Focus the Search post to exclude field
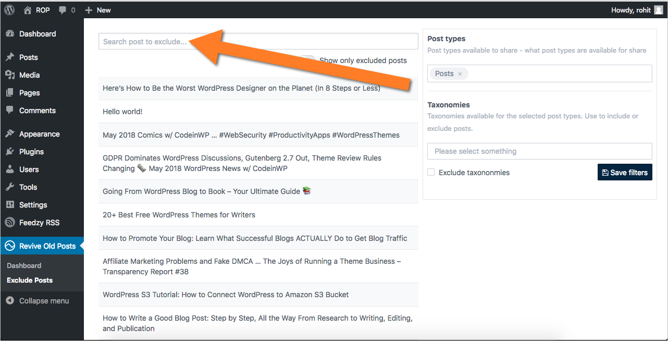 (x=258, y=42)
